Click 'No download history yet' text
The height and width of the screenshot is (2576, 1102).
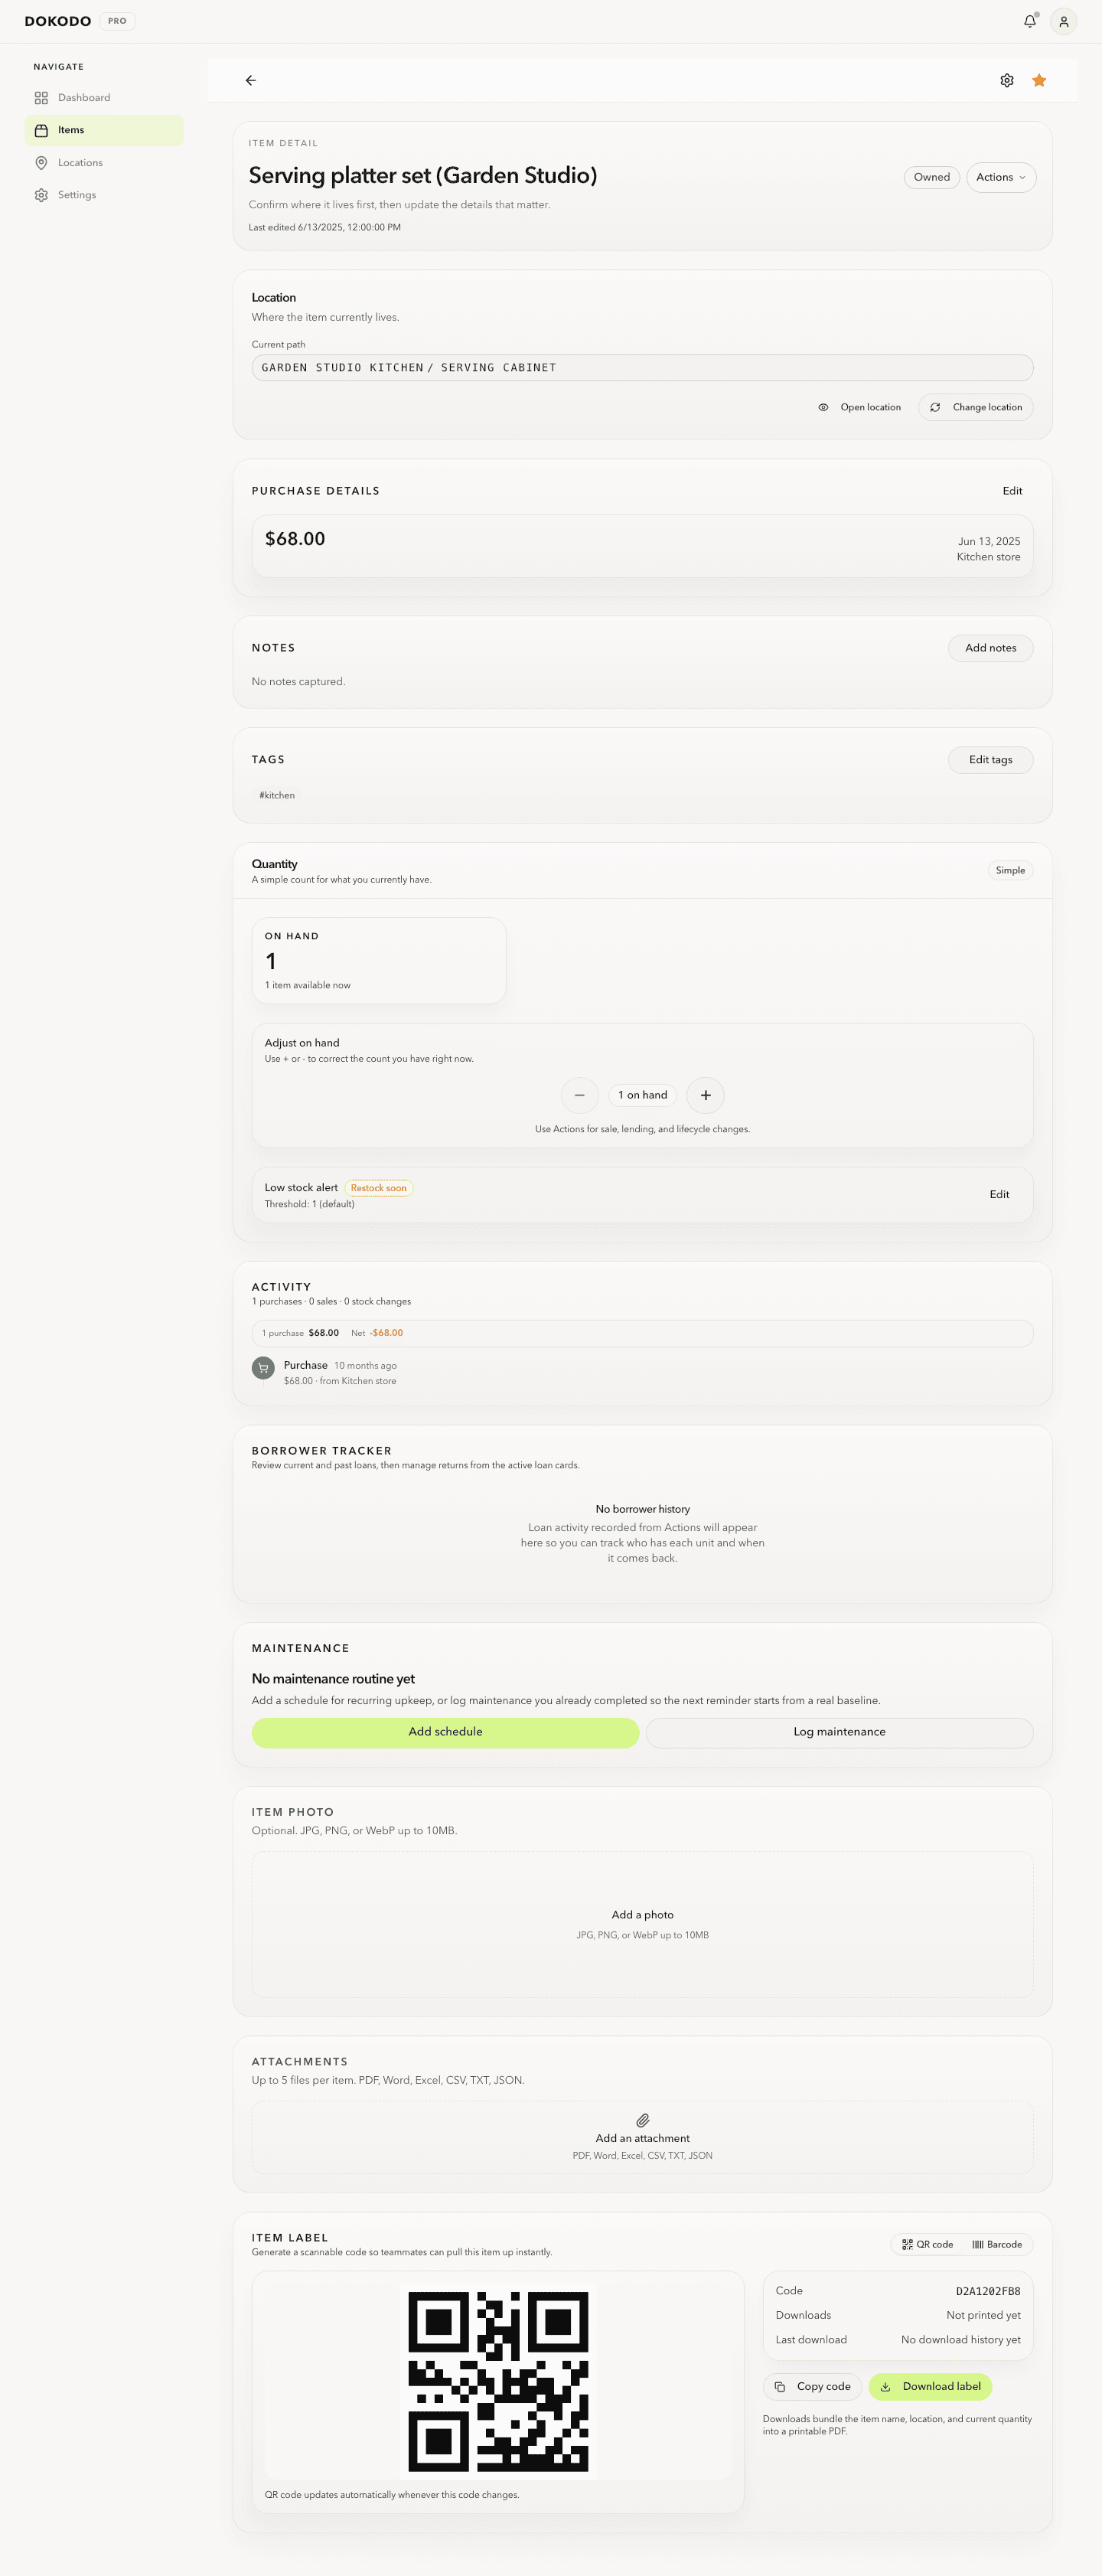(960, 2340)
